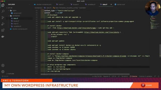The width and height of the screenshot is (161, 90).
Task: Click the red Share button in the banner
Action: click(146, 85)
